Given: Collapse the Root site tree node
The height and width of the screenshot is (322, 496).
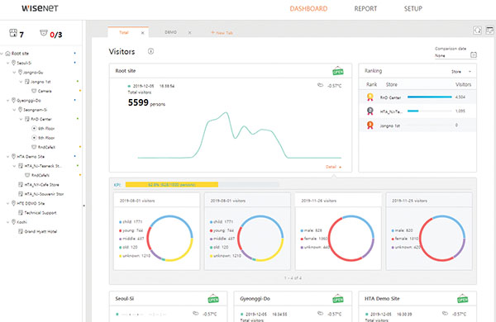Looking at the screenshot, I should pos(2,54).
